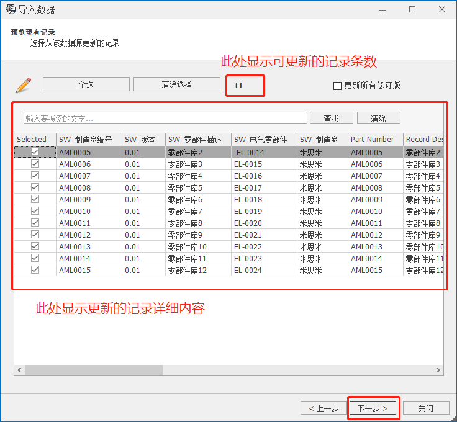This screenshot has width=457, height=422.
Task: Deselect the checkbox for row AML0015
Action: [x=35, y=270]
